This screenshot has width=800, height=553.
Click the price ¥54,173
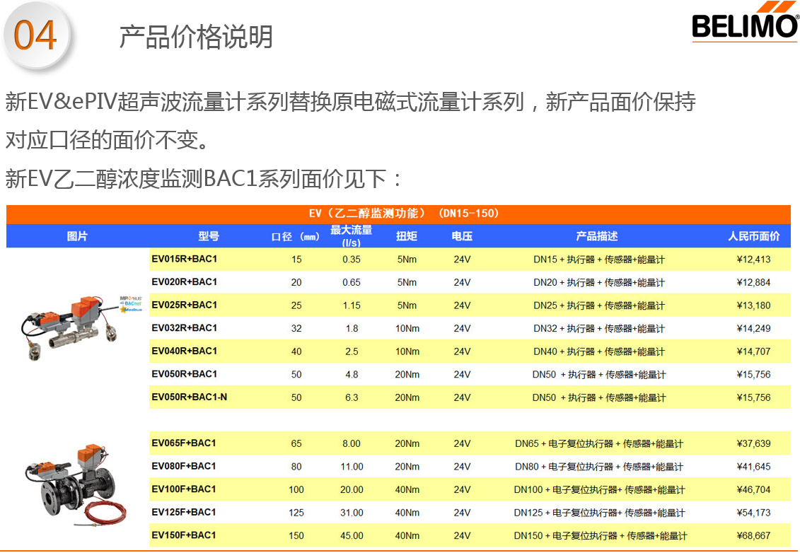tap(753, 512)
